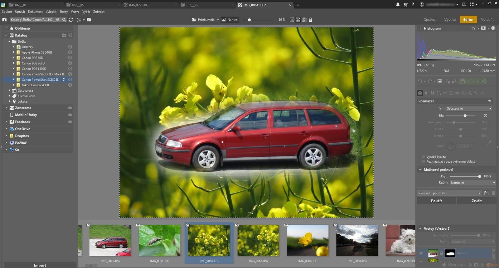Click the search icon in path bar
The height and width of the screenshot is (268, 499).
pos(64,20)
